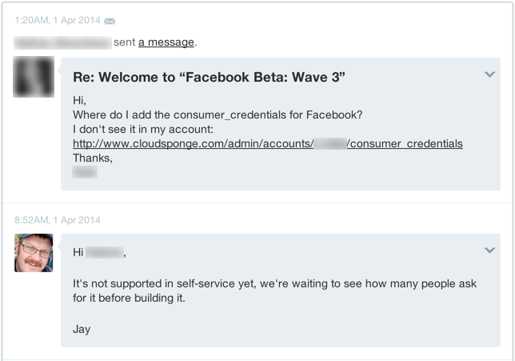
Task: Click the blurred name after "Hi" in reply
Action: point(105,252)
